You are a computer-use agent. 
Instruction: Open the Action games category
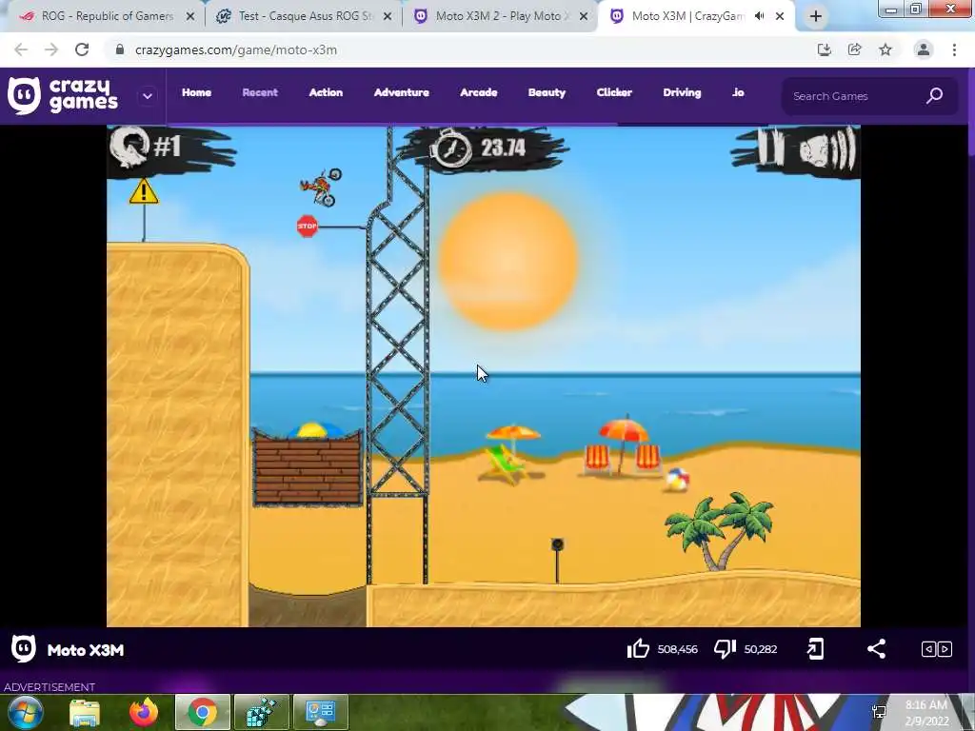click(326, 92)
